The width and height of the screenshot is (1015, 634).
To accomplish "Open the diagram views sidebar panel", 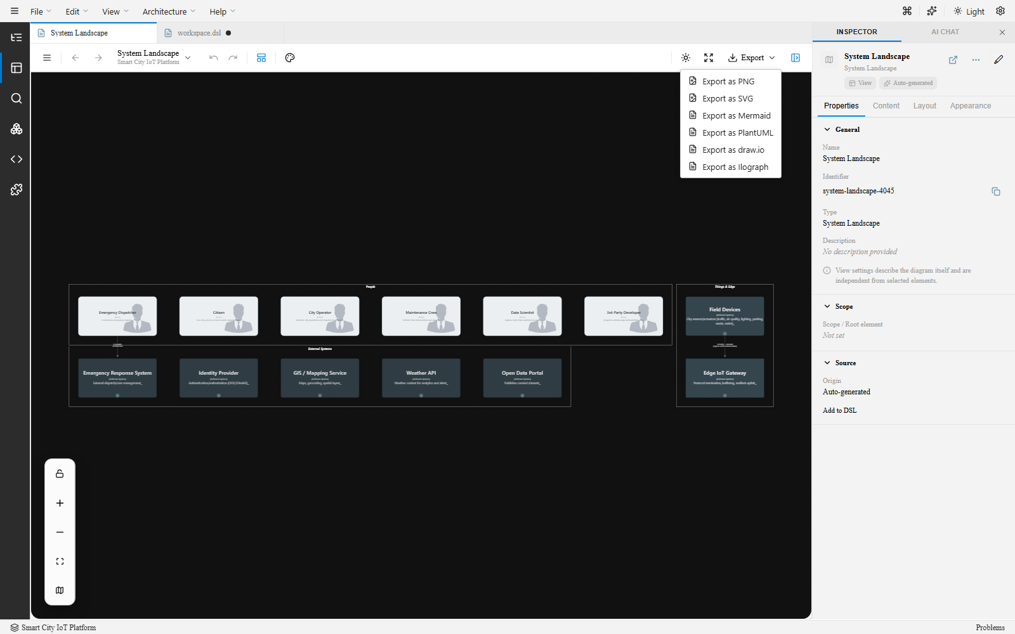I will click(x=16, y=68).
